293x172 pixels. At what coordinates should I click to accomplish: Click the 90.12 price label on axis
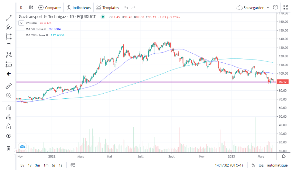pyautogui.click(x=283, y=82)
